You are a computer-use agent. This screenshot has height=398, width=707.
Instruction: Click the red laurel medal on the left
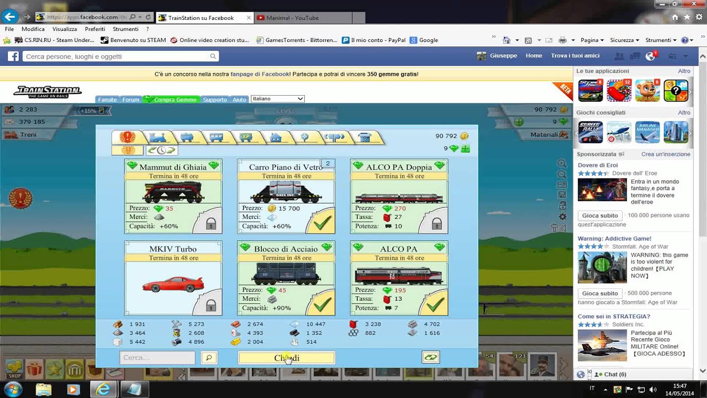pyautogui.click(x=20, y=197)
